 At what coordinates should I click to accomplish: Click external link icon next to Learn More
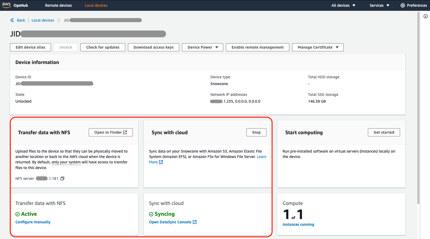pos(161,162)
